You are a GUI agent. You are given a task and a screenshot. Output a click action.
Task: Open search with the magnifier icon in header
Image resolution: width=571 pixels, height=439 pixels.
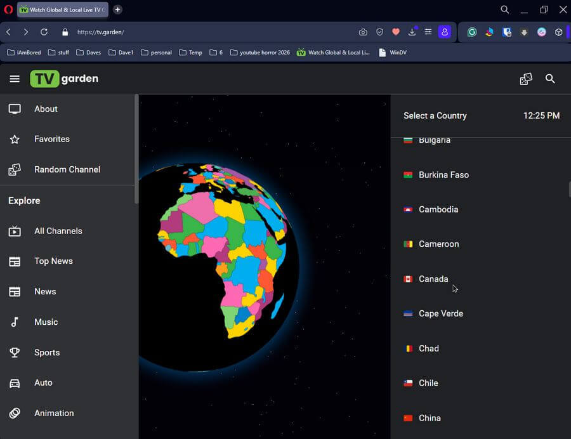click(x=550, y=79)
